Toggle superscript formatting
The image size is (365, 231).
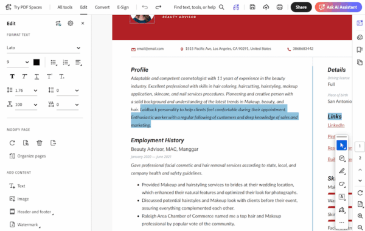[x=49, y=77]
